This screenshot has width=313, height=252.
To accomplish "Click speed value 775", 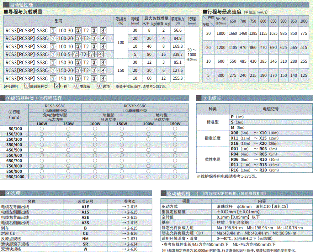I will coord(304,33).
